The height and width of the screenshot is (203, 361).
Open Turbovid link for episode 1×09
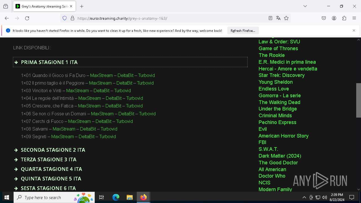(x=107, y=136)
